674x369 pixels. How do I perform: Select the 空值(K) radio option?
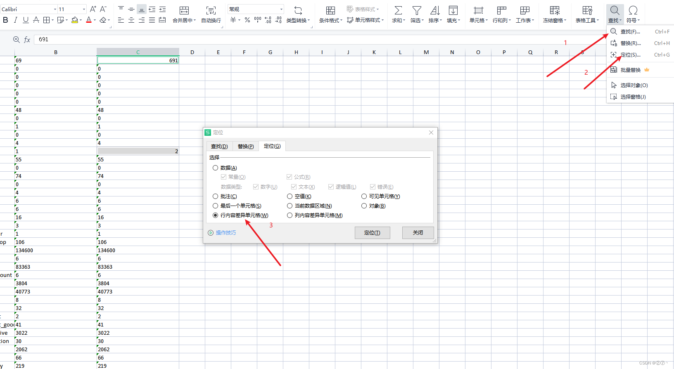290,196
